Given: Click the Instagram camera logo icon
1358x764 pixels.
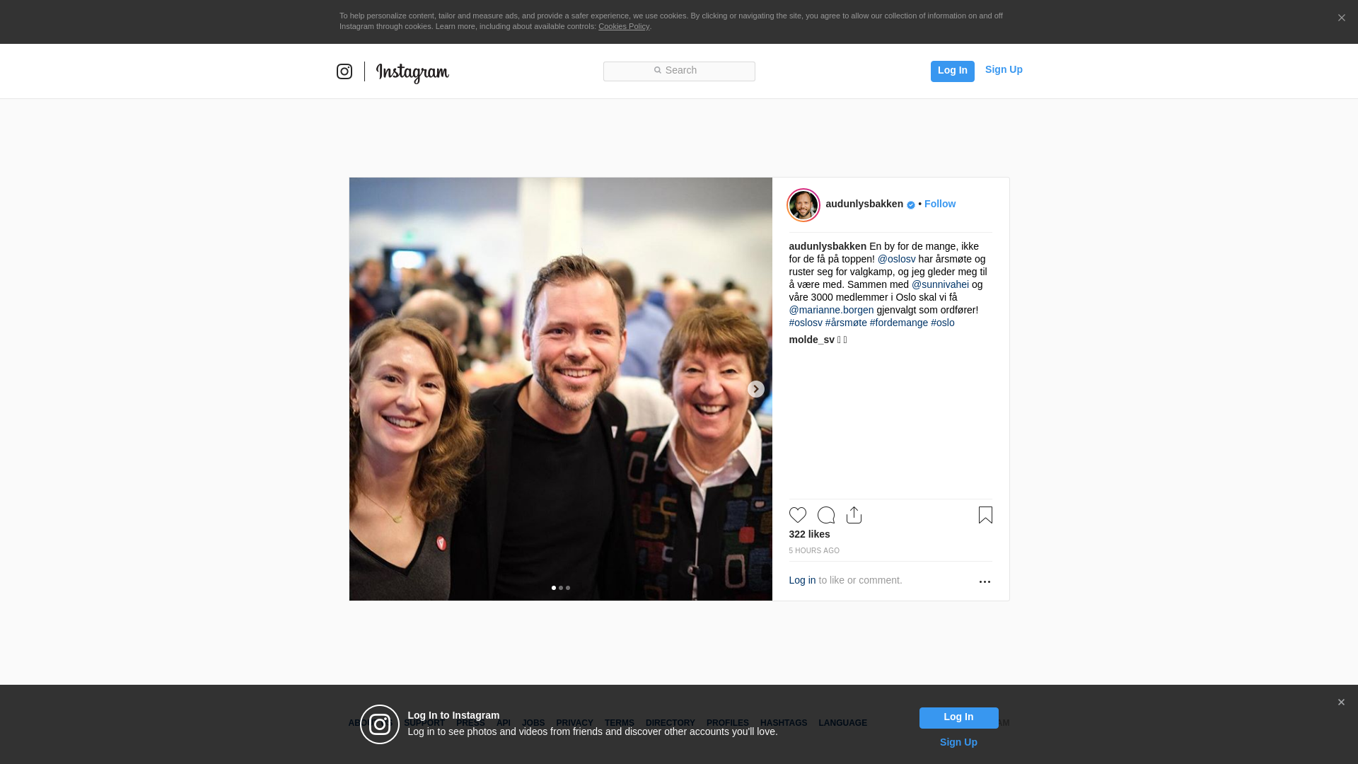Looking at the screenshot, I should click(344, 71).
